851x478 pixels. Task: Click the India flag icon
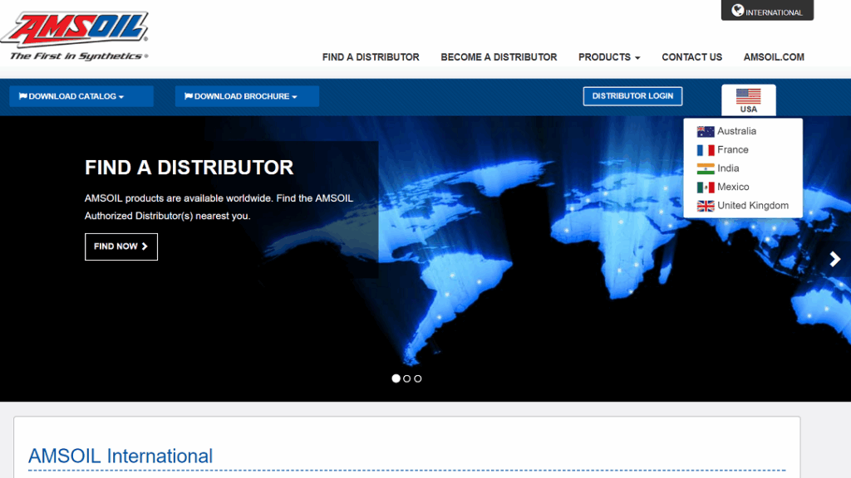(704, 168)
